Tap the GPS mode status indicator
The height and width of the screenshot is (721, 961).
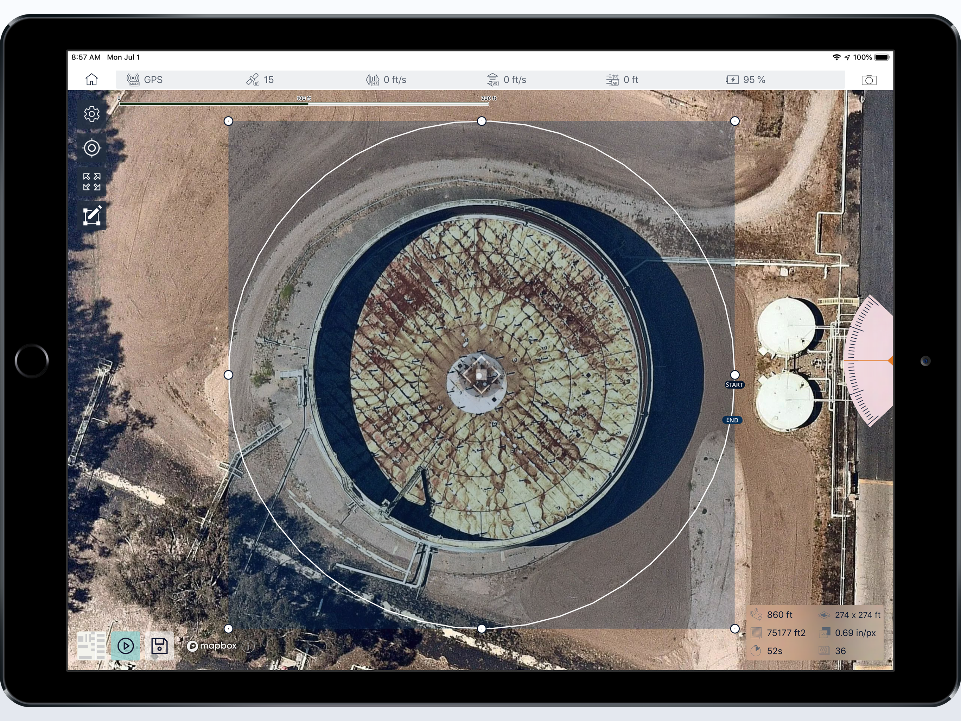145,80
